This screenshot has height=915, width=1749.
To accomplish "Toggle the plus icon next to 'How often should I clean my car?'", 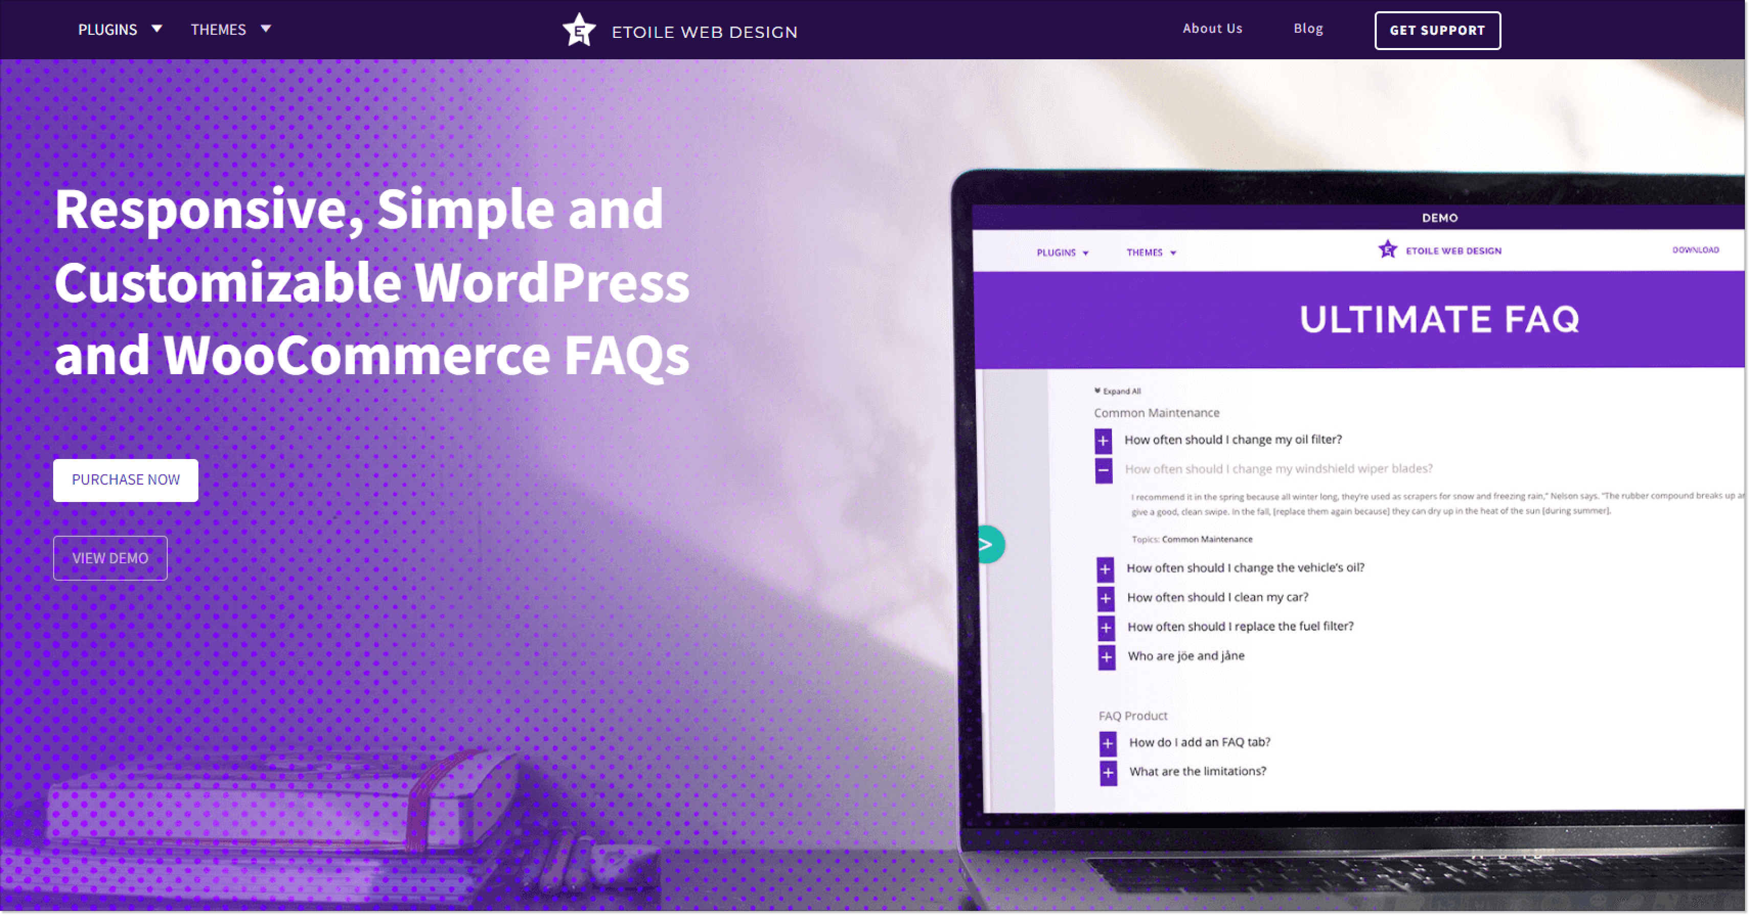I will pyautogui.click(x=1105, y=597).
